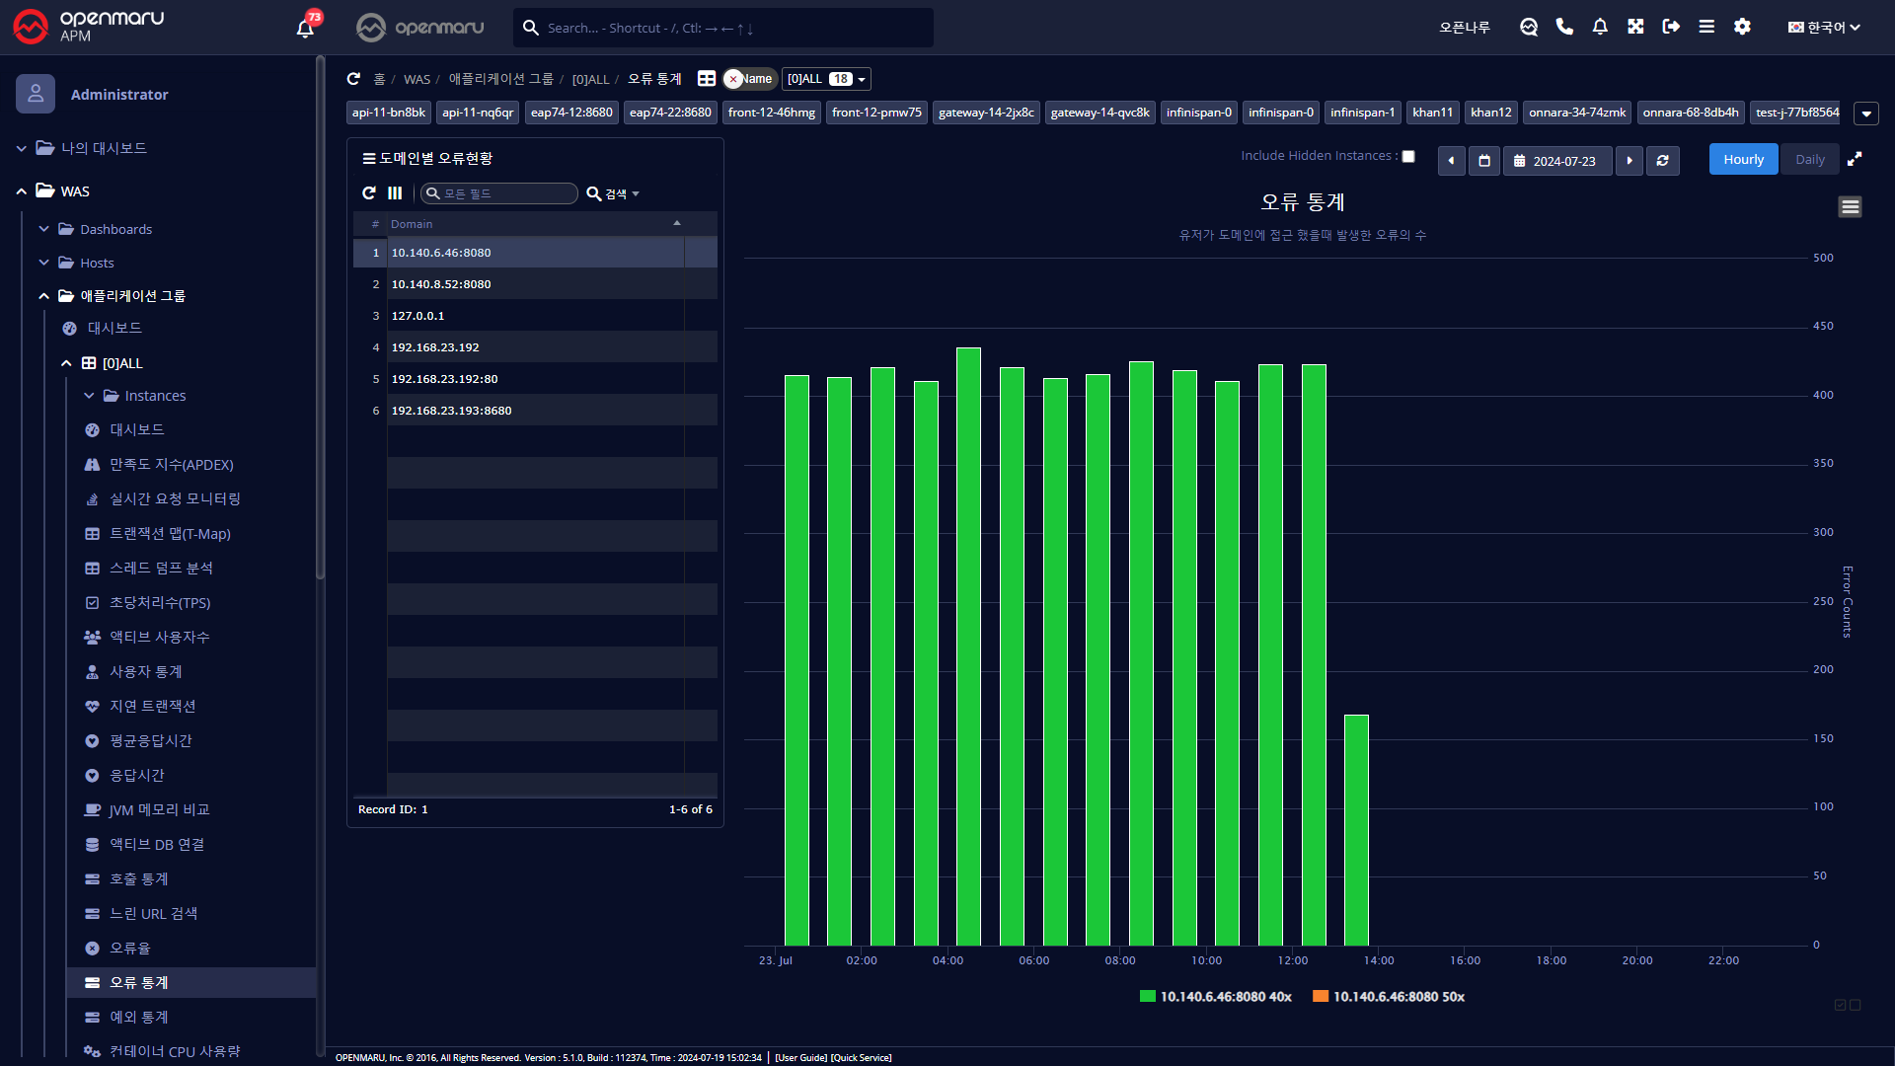
Task: Click the notification bell with 73 badge
Action: 305,28
